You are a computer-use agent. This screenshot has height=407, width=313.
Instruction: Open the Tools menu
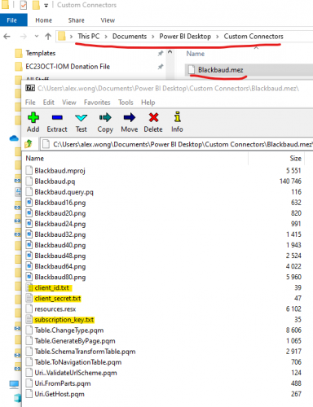126,103
